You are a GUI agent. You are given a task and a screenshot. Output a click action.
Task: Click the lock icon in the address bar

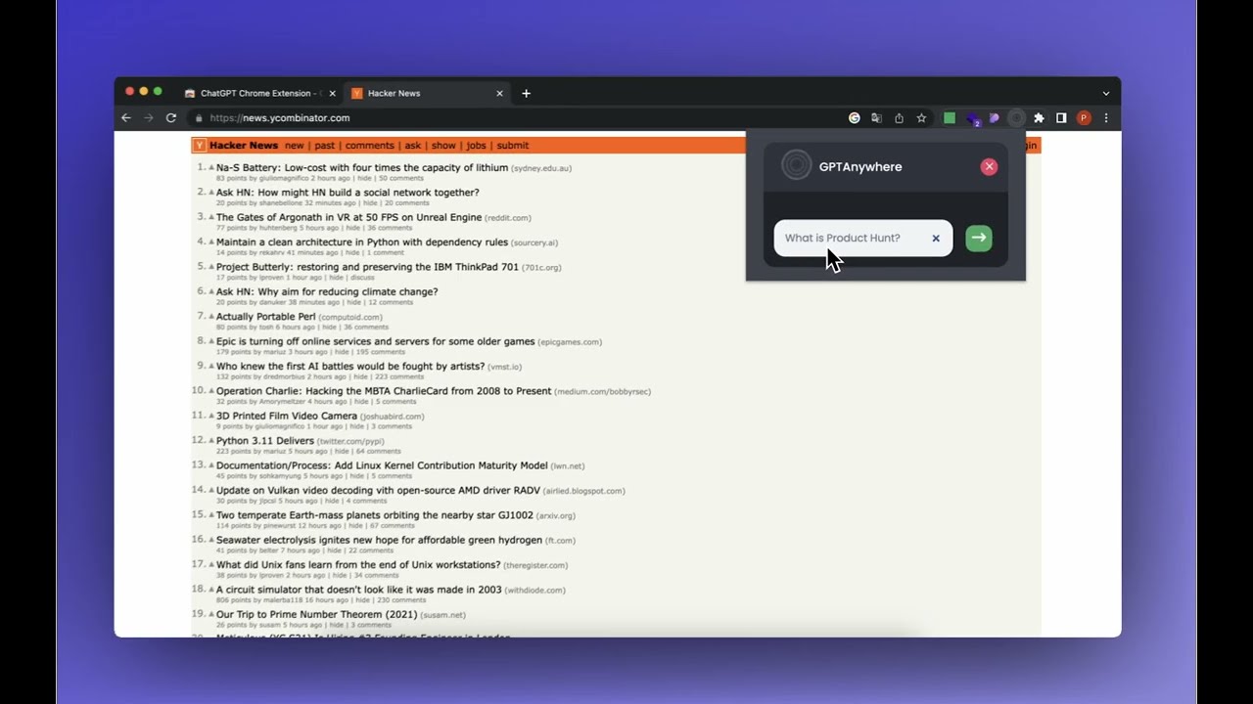[199, 118]
